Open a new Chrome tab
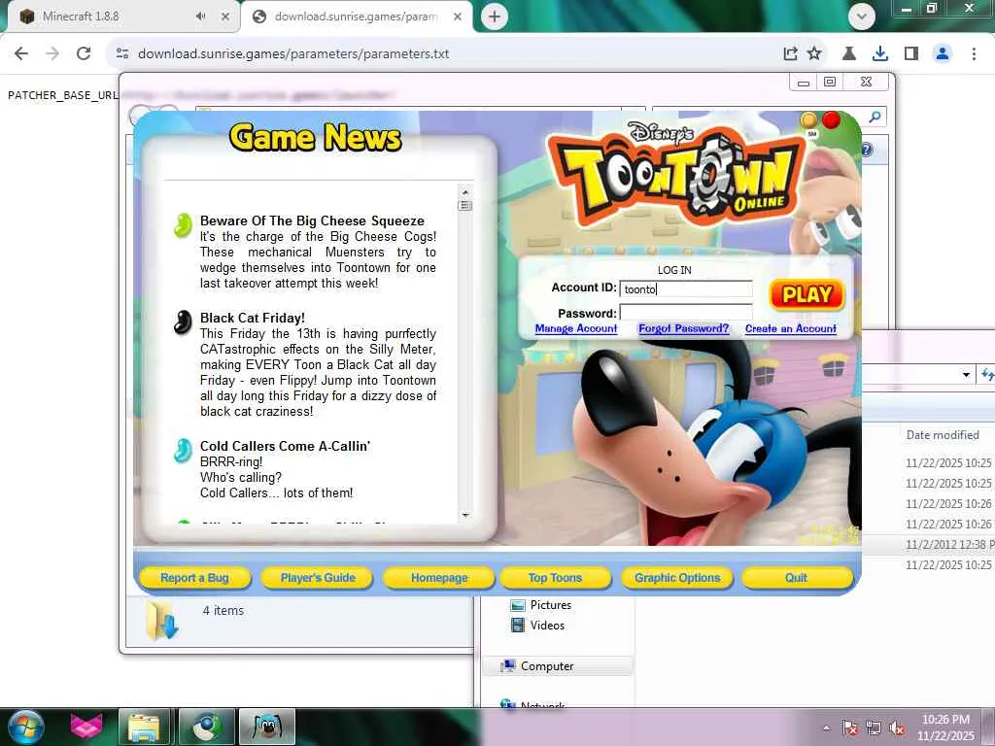995x746 pixels. [495, 17]
